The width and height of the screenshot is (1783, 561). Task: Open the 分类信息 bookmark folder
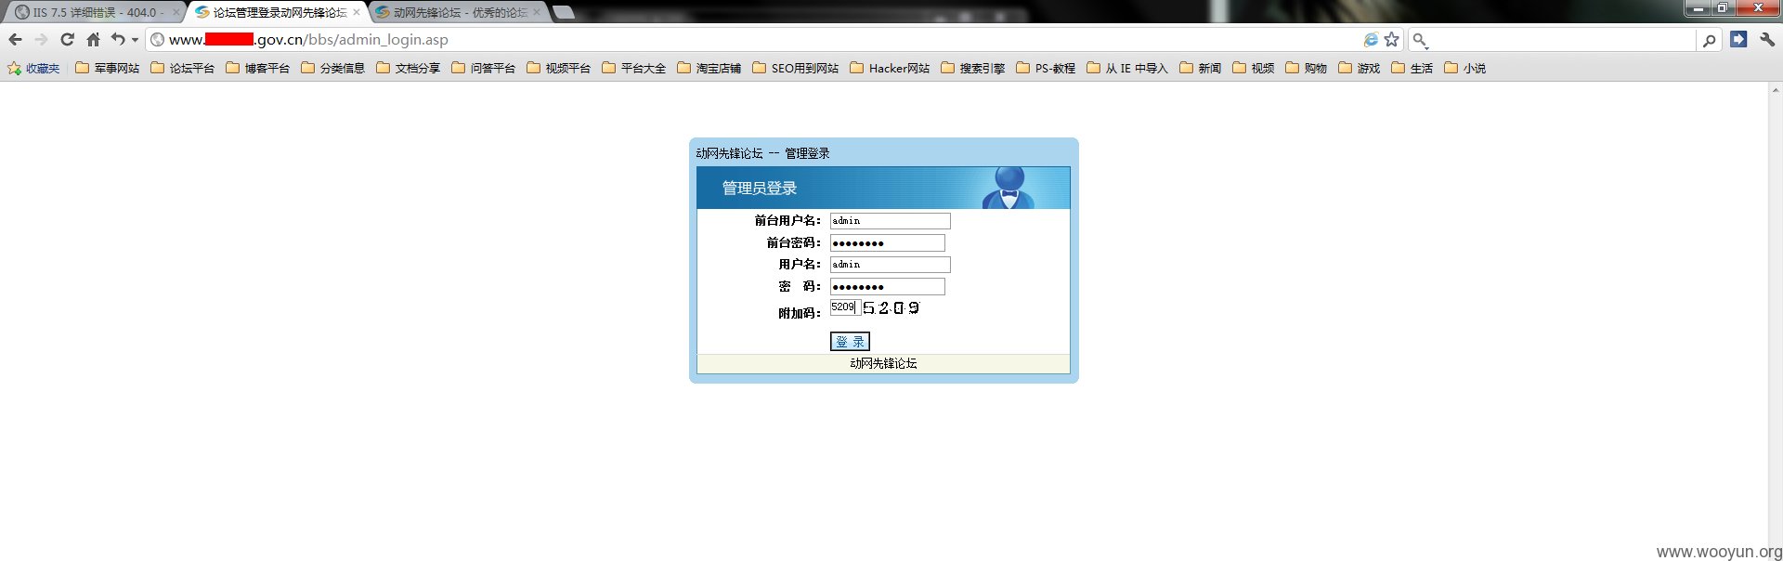(x=332, y=69)
